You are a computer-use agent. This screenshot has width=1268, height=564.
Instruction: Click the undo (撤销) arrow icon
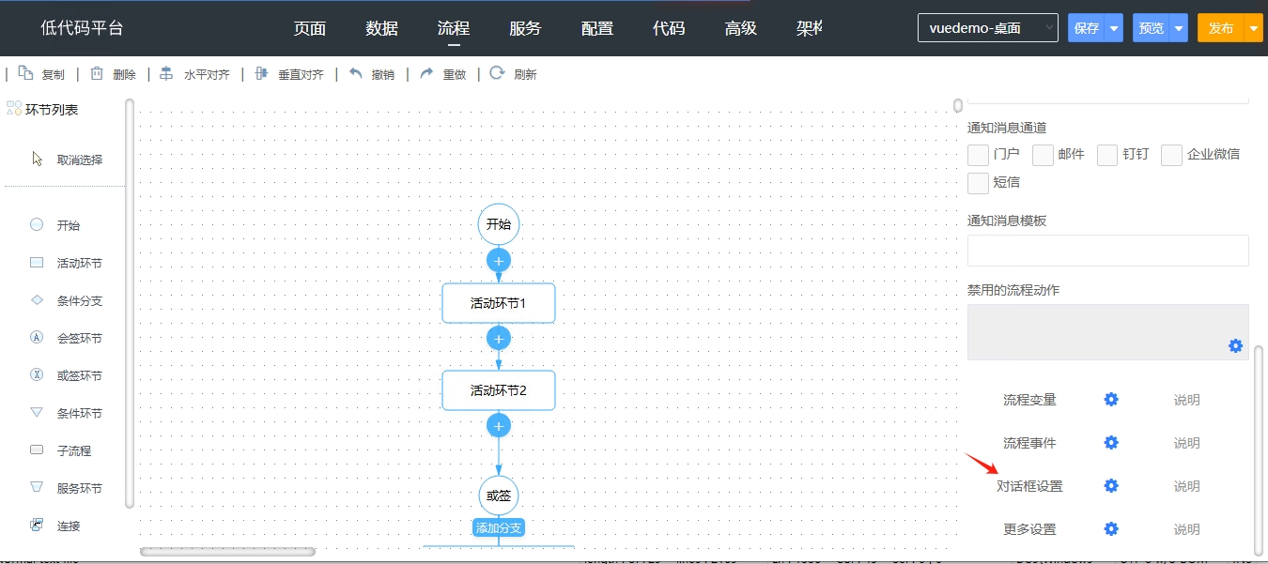coord(356,74)
